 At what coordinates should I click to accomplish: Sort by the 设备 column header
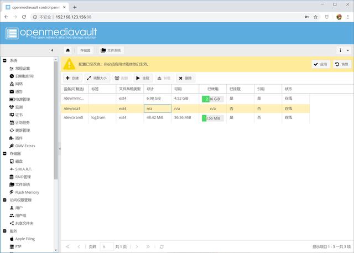(x=75, y=89)
